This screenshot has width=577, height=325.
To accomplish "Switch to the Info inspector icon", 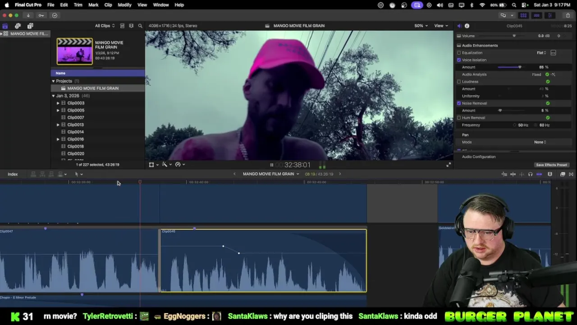I will coord(467,26).
